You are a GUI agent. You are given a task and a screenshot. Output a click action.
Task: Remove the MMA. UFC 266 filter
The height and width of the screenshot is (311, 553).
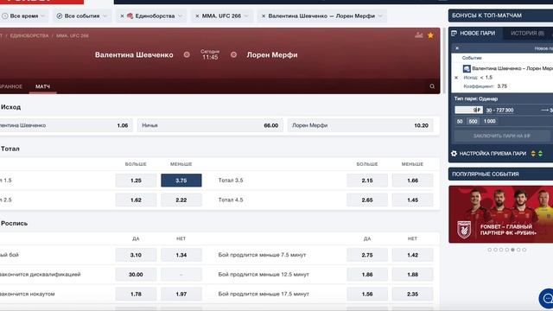tap(197, 16)
